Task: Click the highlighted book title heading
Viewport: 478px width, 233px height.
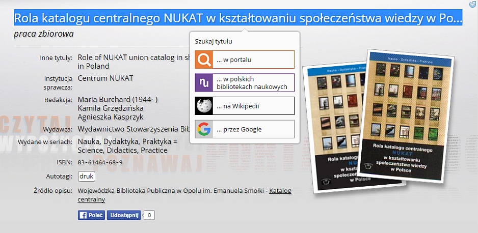Action: coord(237,19)
